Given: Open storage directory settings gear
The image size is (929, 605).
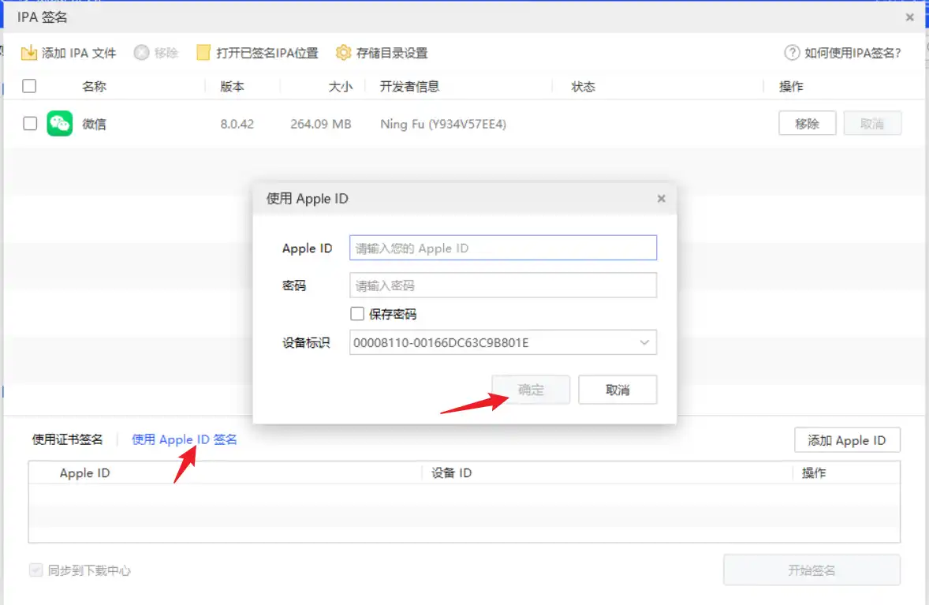Looking at the screenshot, I should [343, 53].
